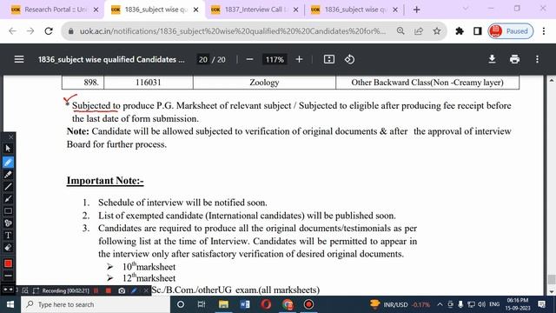Select the eraser tool in annotation toolbar

click(8, 247)
